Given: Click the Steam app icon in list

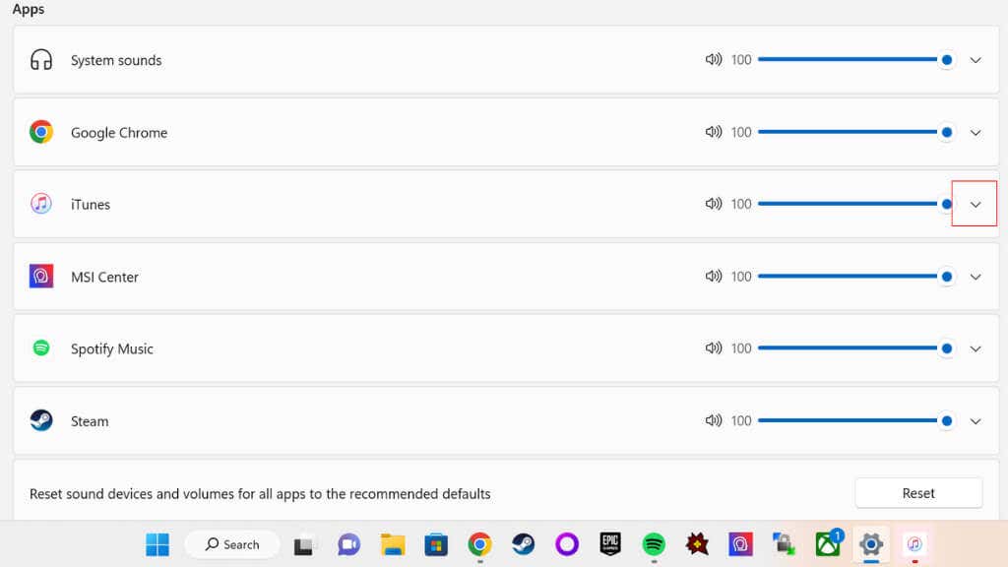Looking at the screenshot, I should pyautogui.click(x=41, y=420).
